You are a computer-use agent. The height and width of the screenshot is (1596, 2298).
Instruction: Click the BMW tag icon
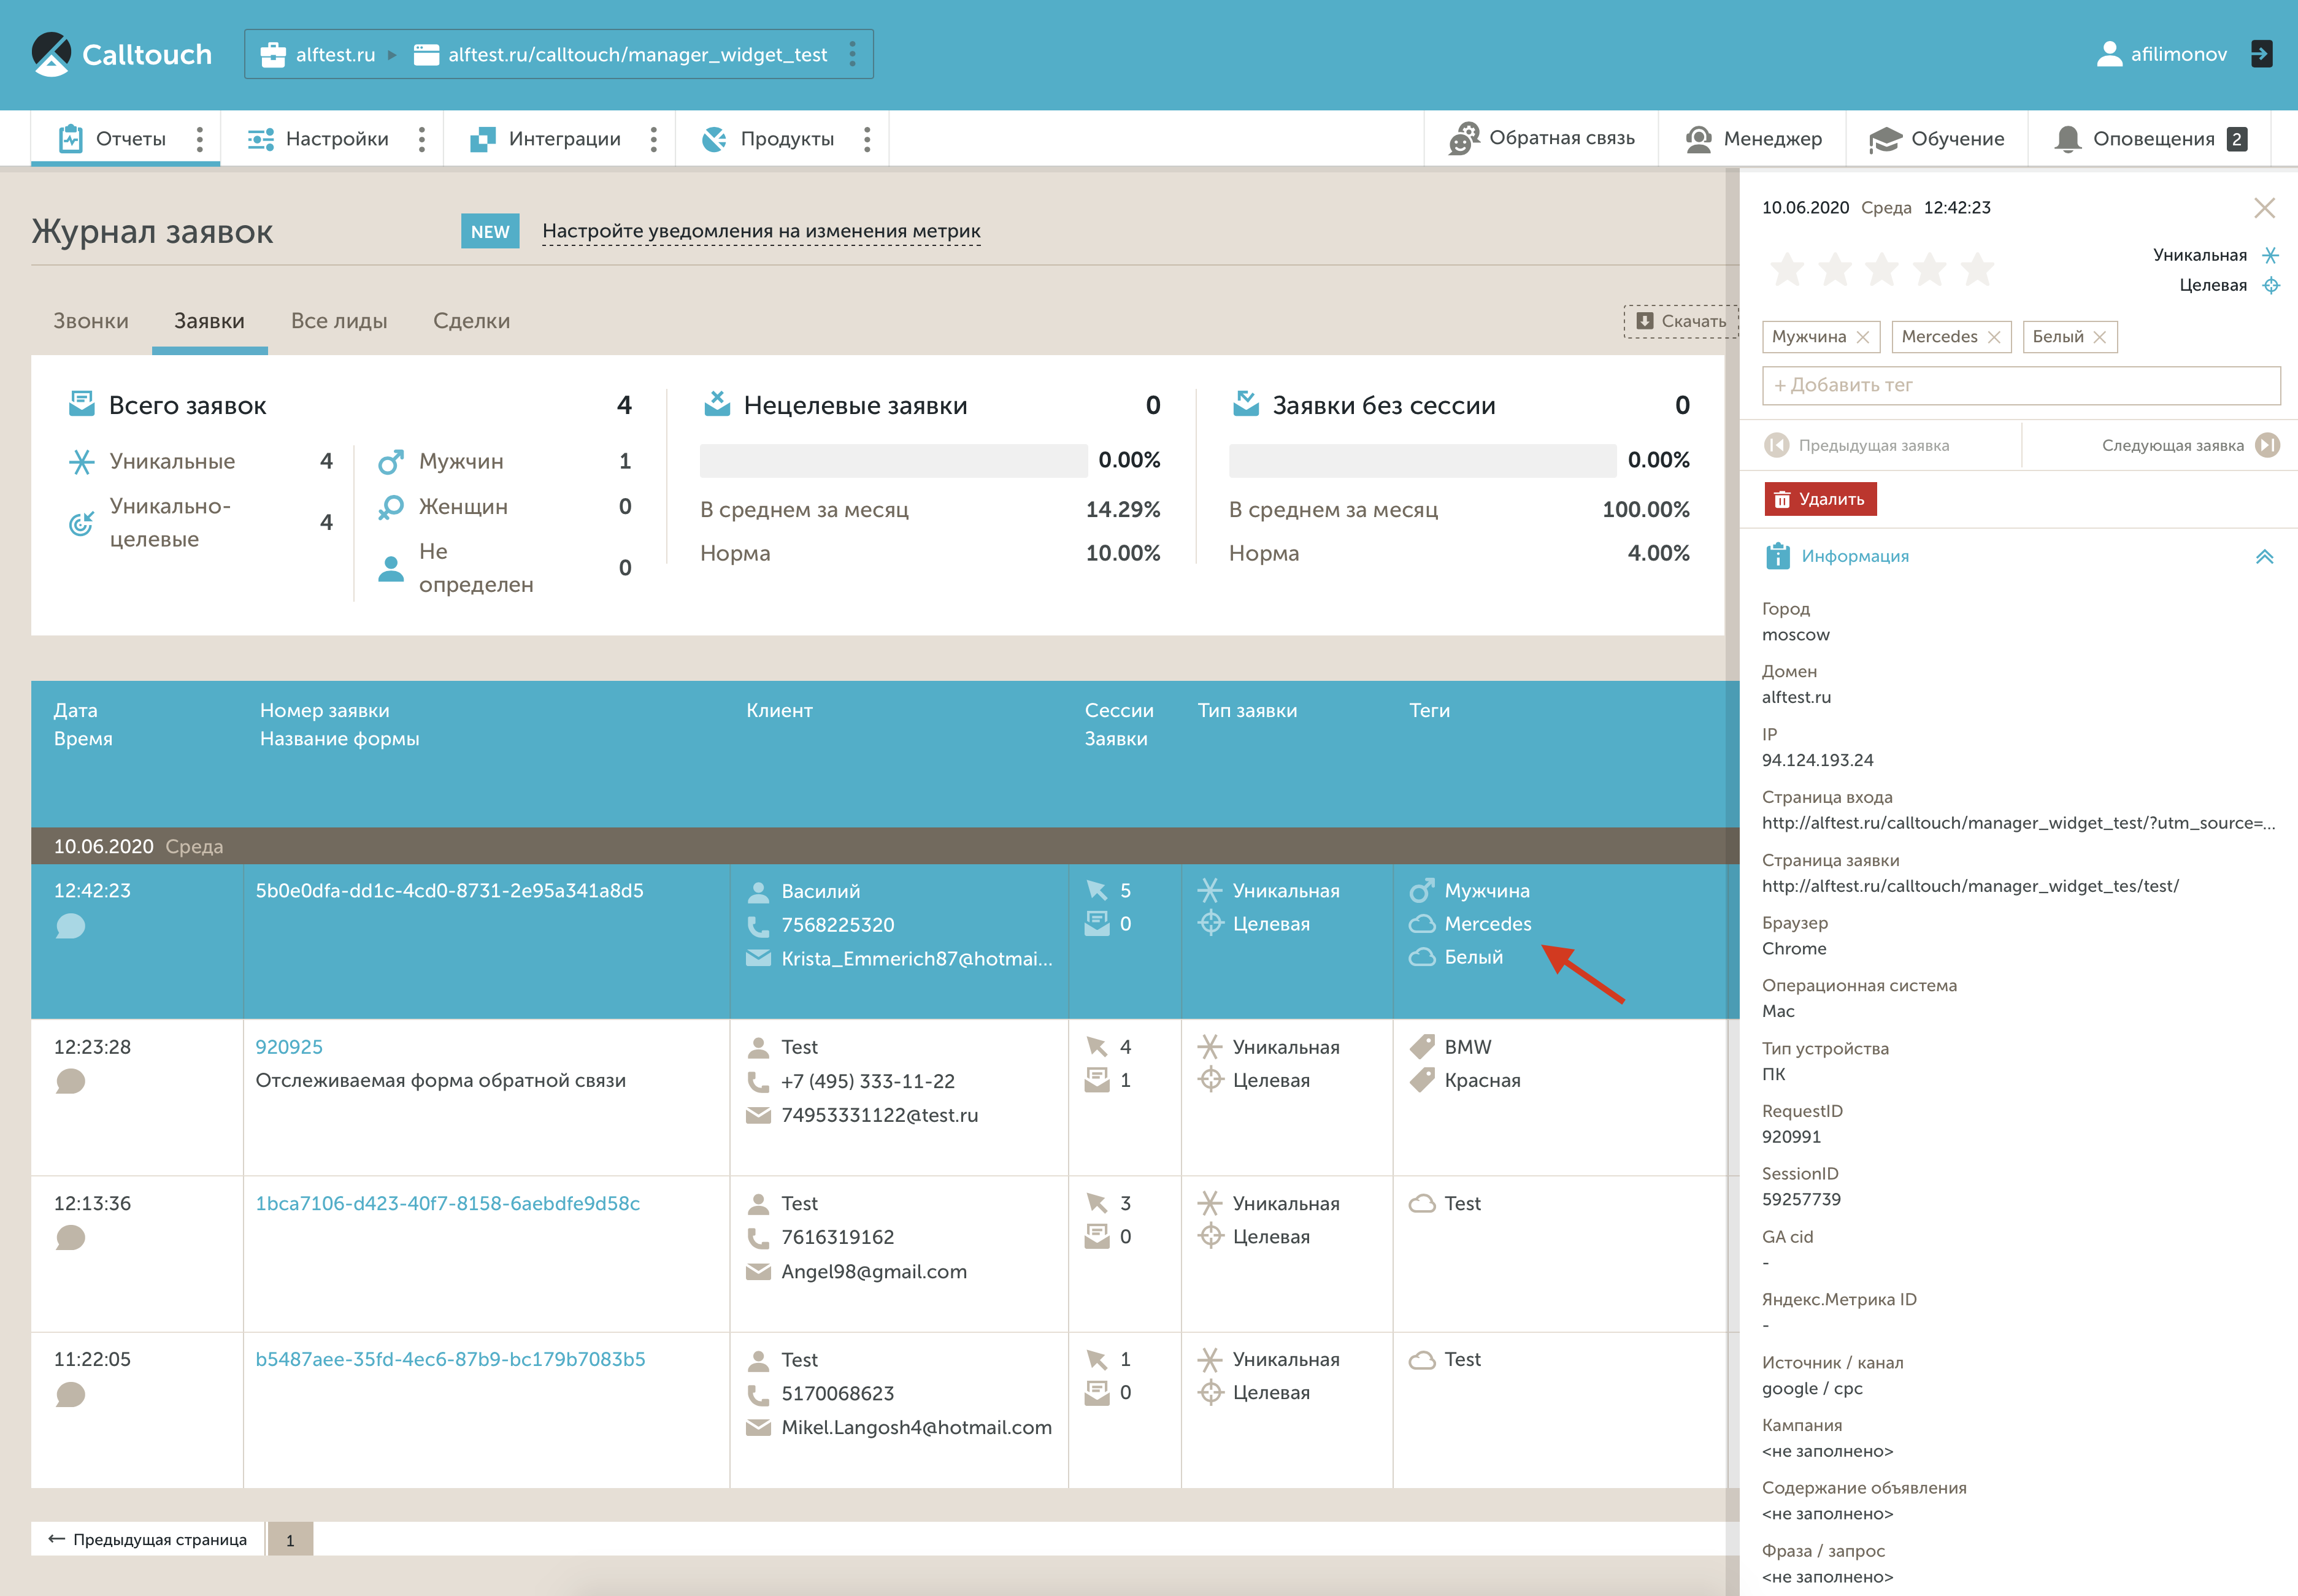point(1421,1047)
